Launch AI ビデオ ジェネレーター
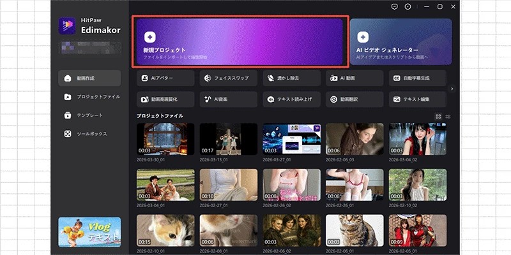The width and height of the screenshot is (511, 255). pyautogui.click(x=401, y=41)
